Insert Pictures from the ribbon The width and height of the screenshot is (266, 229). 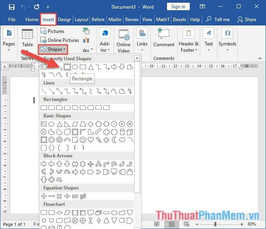tap(52, 31)
